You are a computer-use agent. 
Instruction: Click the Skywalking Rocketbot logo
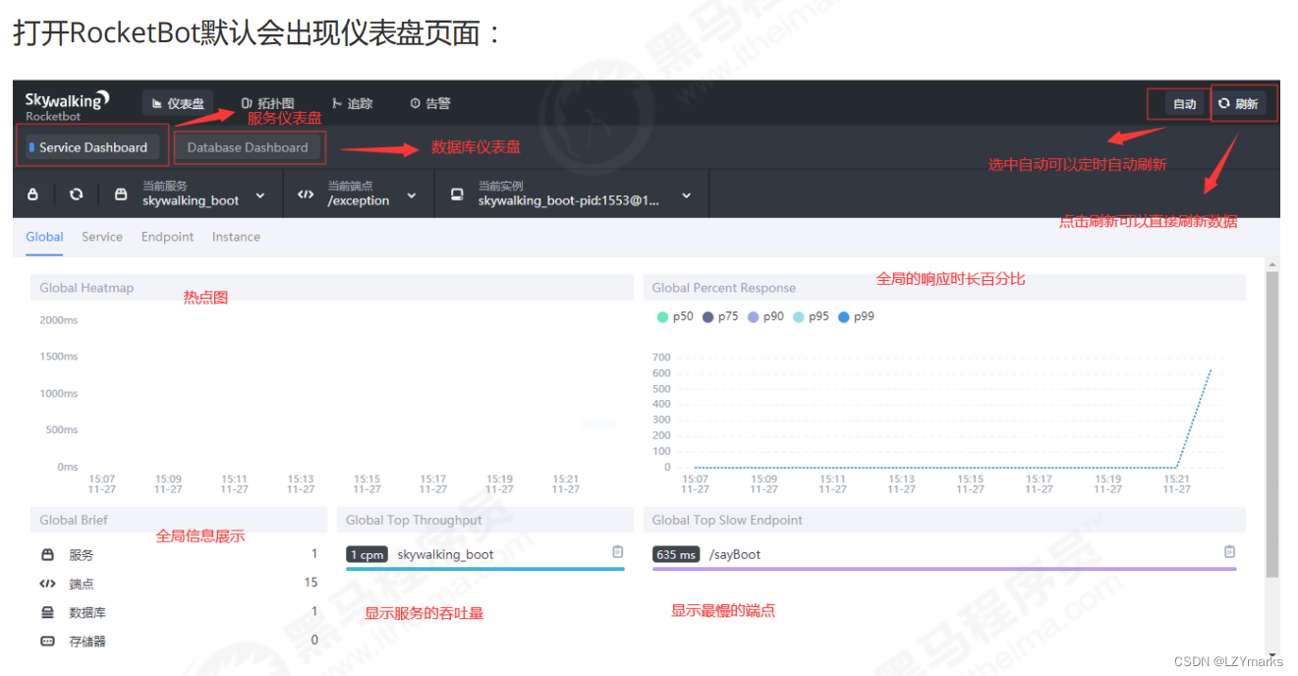[67, 104]
